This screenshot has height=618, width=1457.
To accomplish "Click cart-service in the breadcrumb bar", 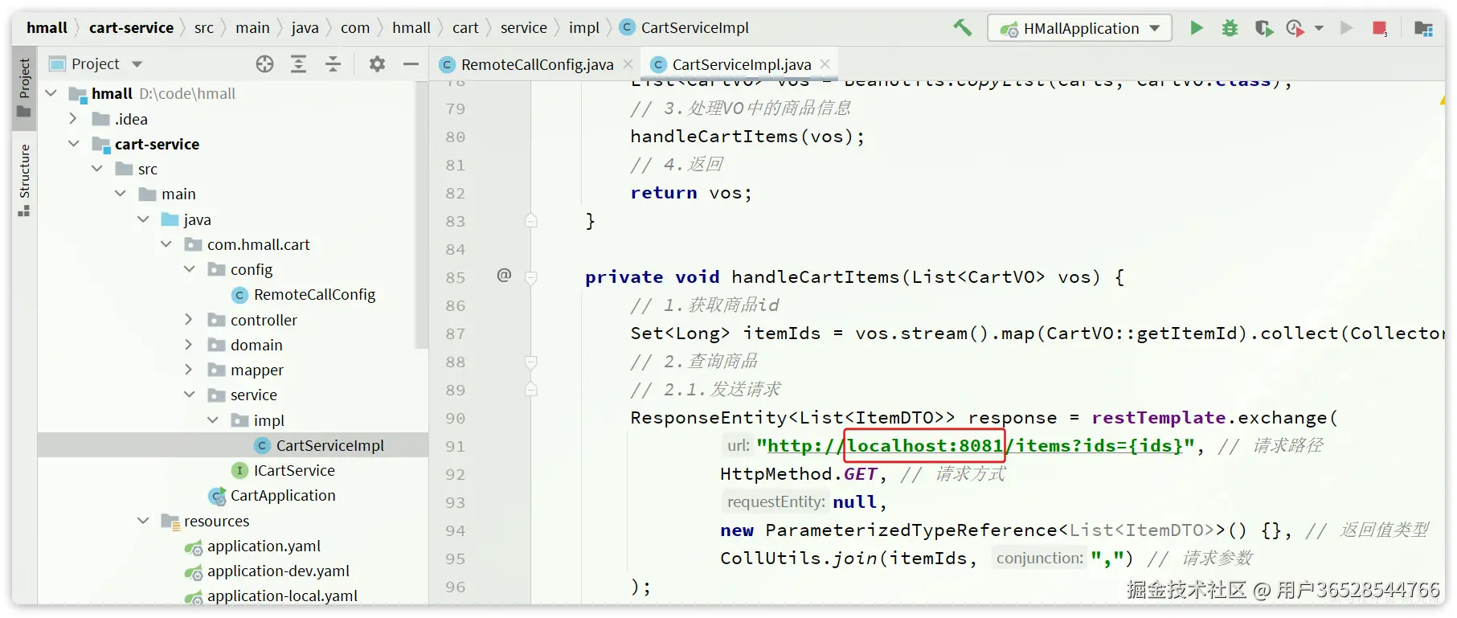I will click(x=131, y=28).
